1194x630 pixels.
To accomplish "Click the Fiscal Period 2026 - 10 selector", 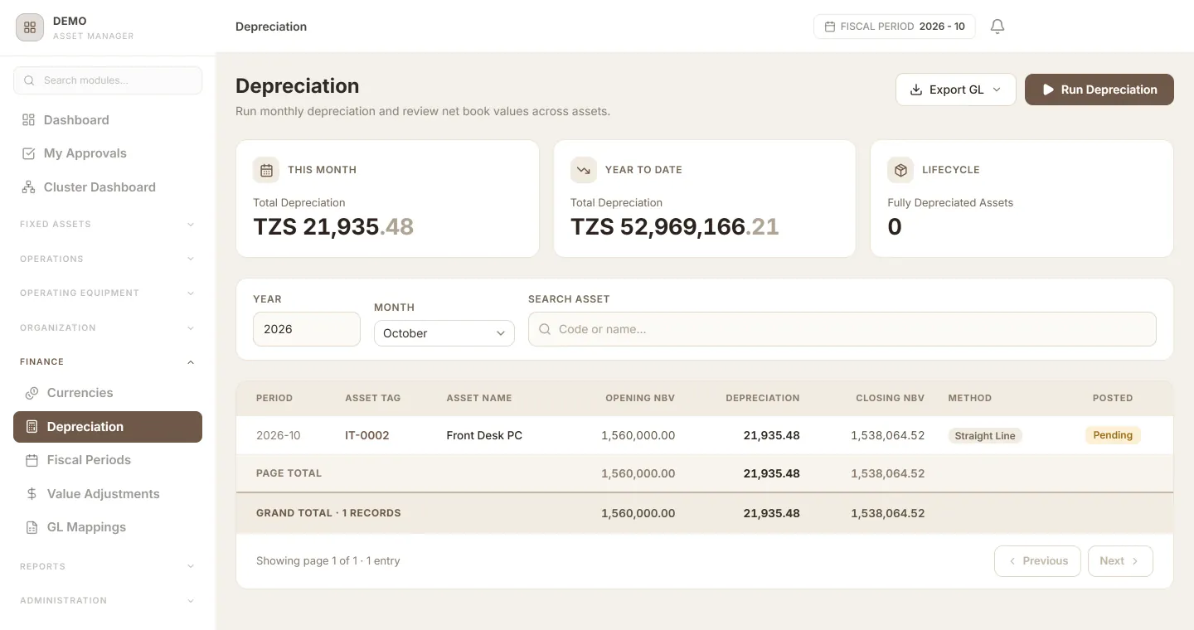I will pos(895,27).
